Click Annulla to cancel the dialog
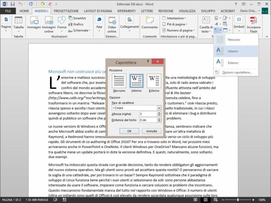Screen dimensions: 271x203 152,131
